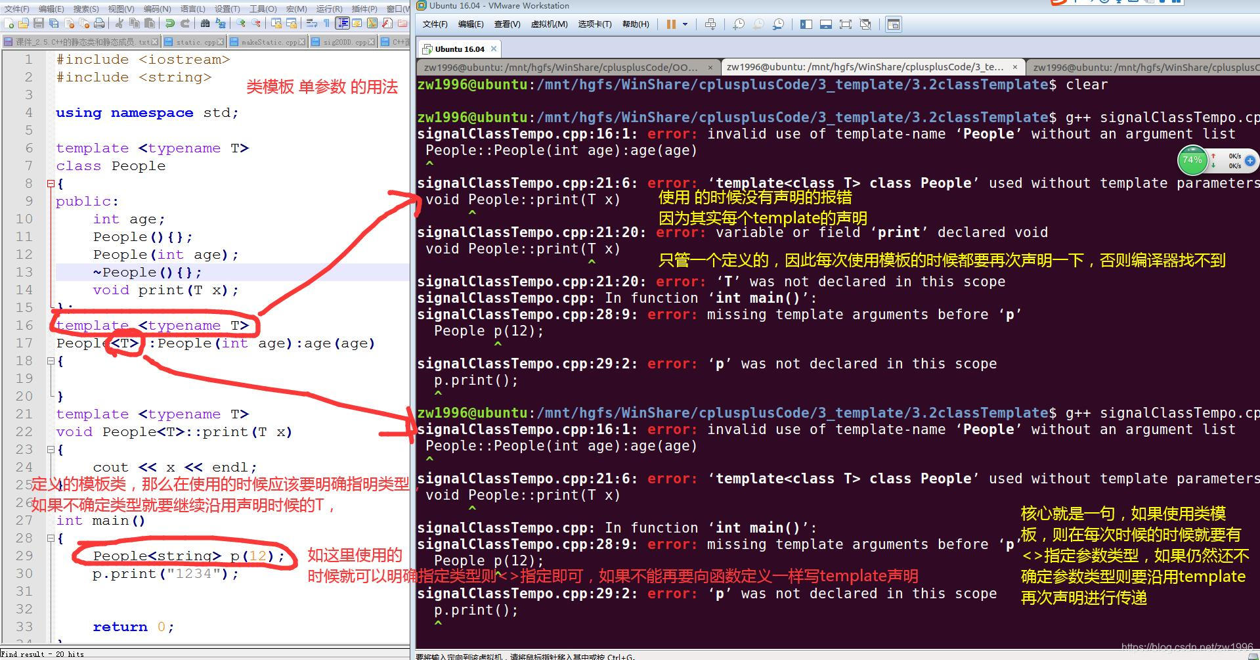
Task: Click the blue plus on the speed widget
Action: pos(1249,160)
